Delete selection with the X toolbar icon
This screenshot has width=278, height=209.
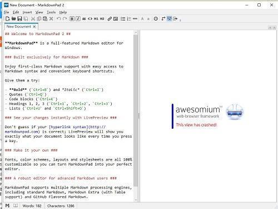pyautogui.click(x=51, y=18)
